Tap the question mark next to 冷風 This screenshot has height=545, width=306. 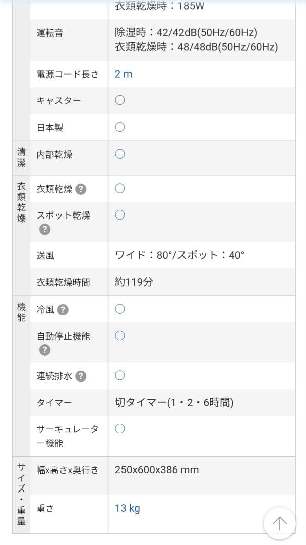tap(63, 310)
